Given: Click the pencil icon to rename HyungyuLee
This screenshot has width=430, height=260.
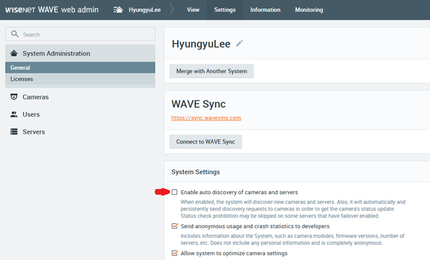Looking at the screenshot, I should (240, 43).
